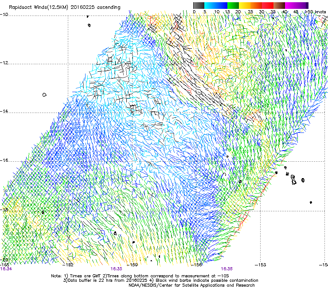Click the legend tick label 25

pyautogui.click(x=250, y=12)
